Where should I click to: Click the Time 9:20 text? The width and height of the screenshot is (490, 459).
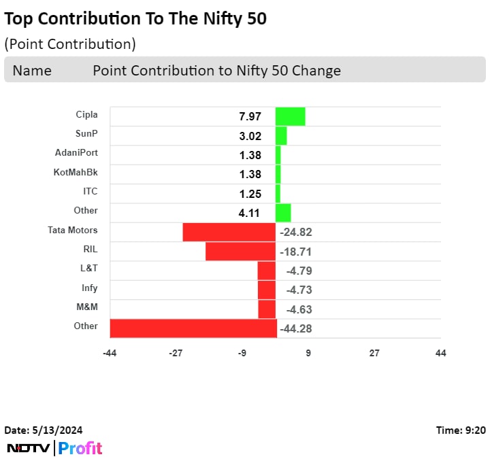coord(461,430)
